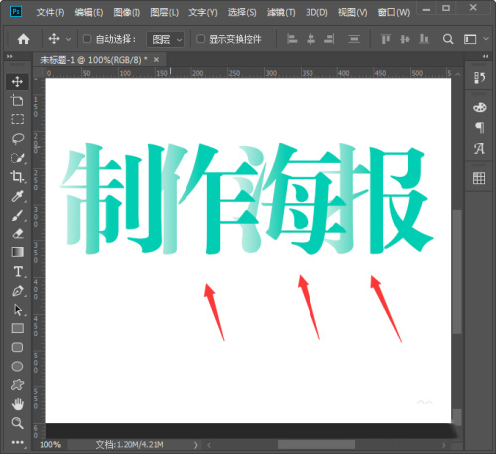Open the 图层 auto-select dropdown

point(166,40)
